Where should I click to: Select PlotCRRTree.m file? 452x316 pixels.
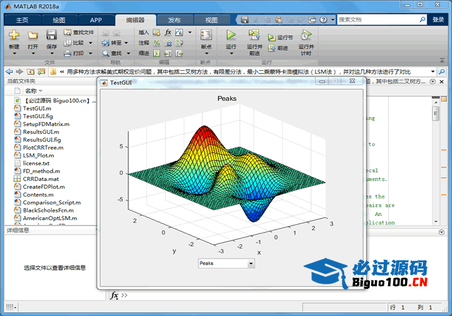(x=43, y=147)
